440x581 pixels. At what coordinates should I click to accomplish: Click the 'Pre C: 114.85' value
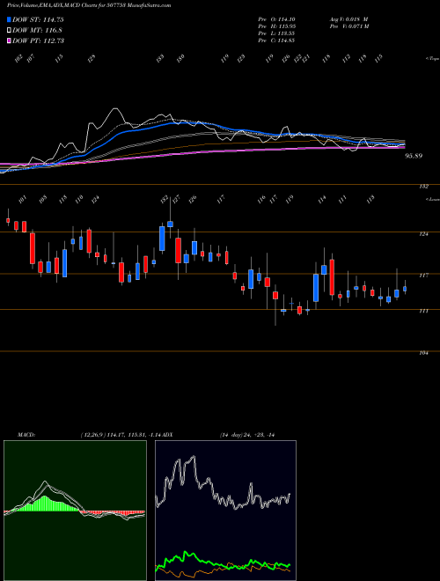coord(276,40)
